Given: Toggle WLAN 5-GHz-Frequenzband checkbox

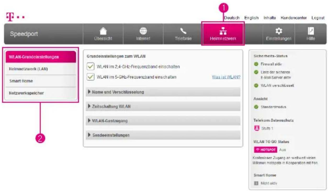Looking at the screenshot, I should 91,77.
